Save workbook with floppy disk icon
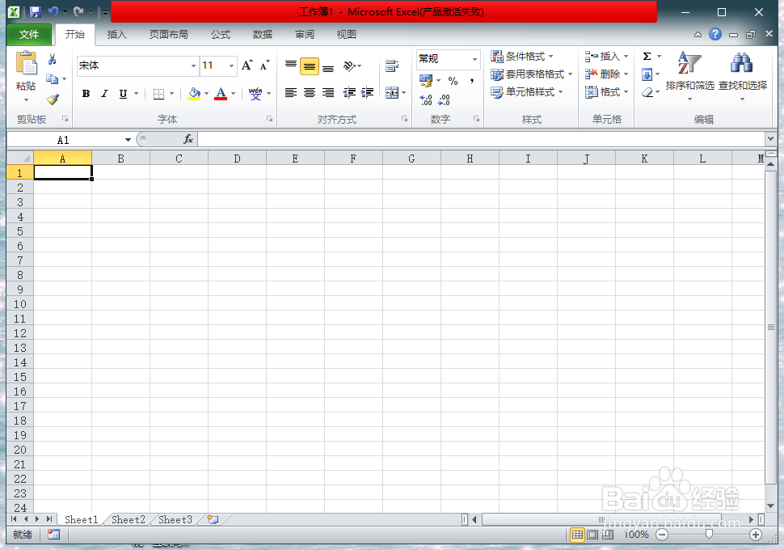784x550 pixels. point(36,11)
